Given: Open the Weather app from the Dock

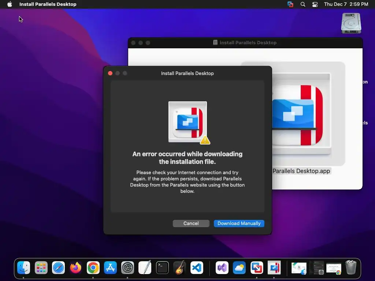Looking at the screenshot, I should (239, 267).
